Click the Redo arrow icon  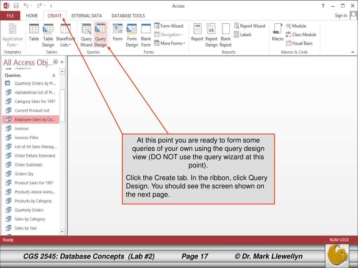pyautogui.click(x=39, y=6)
